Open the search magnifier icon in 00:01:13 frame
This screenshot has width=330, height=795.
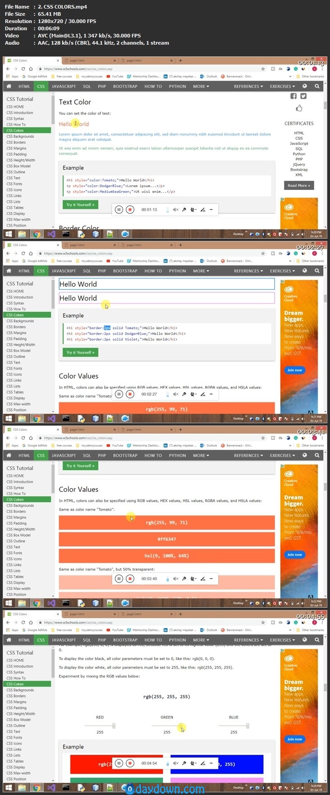pyautogui.click(x=317, y=86)
